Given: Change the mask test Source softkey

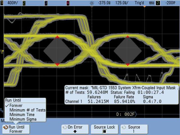Looking at the screenshot, I should (x=134, y=129).
